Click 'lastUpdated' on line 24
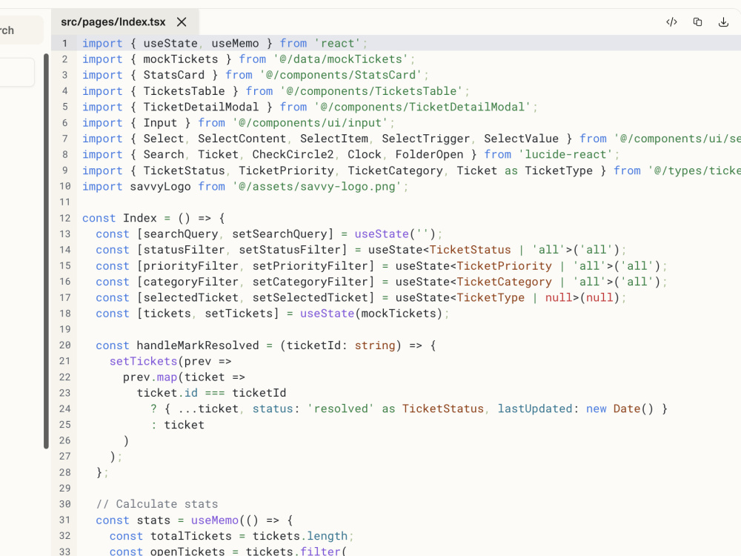This screenshot has height=556, width=741. click(534, 409)
